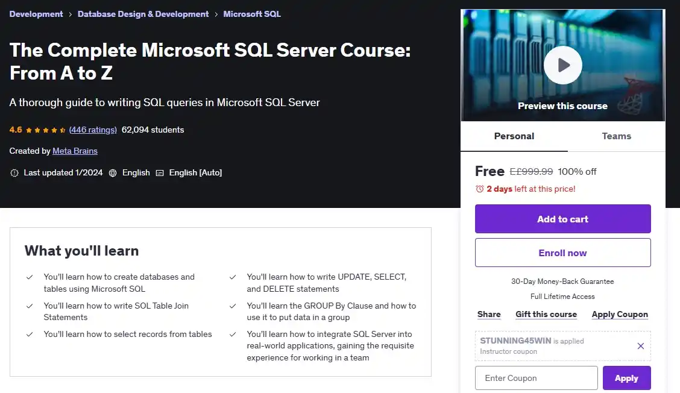Screen dimensions: 680x393
Task: Click the course preview thumbnail image
Action: (562, 65)
